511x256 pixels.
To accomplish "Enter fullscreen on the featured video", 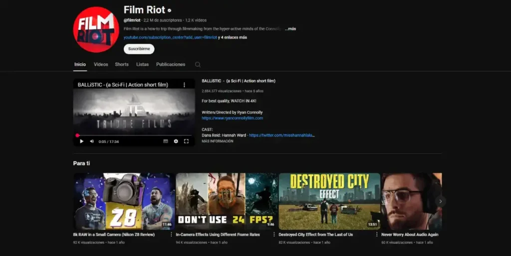I will coord(187,141).
